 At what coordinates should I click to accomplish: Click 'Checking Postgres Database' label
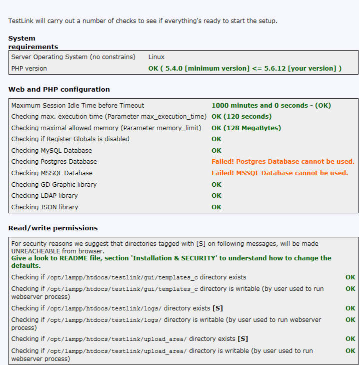[x=54, y=162]
